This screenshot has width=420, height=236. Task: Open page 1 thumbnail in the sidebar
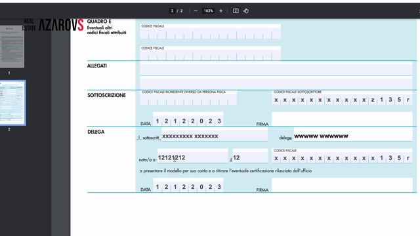click(12, 47)
